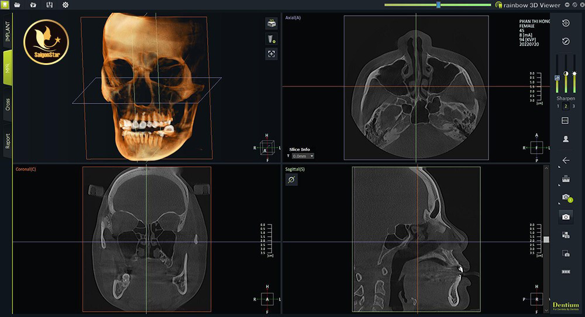Screen dimensions: 585x317
Task: Click the brightness slider handle
Action: coord(574,74)
